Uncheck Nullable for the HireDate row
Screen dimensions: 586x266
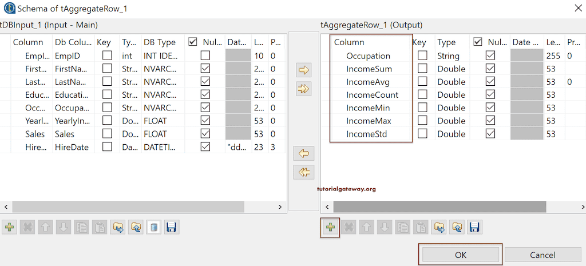point(205,147)
